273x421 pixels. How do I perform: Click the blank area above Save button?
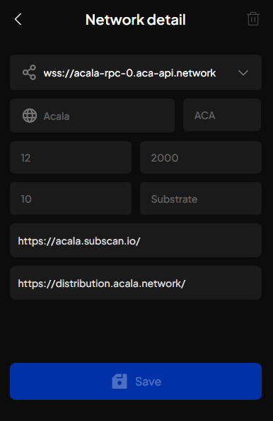[136, 332]
